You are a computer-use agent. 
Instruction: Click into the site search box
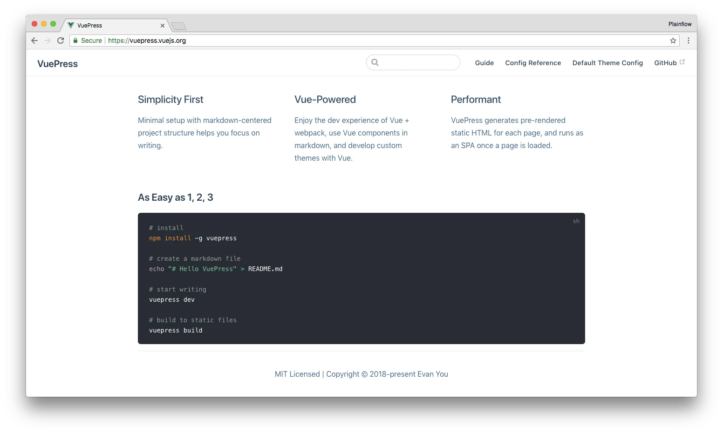click(x=413, y=62)
